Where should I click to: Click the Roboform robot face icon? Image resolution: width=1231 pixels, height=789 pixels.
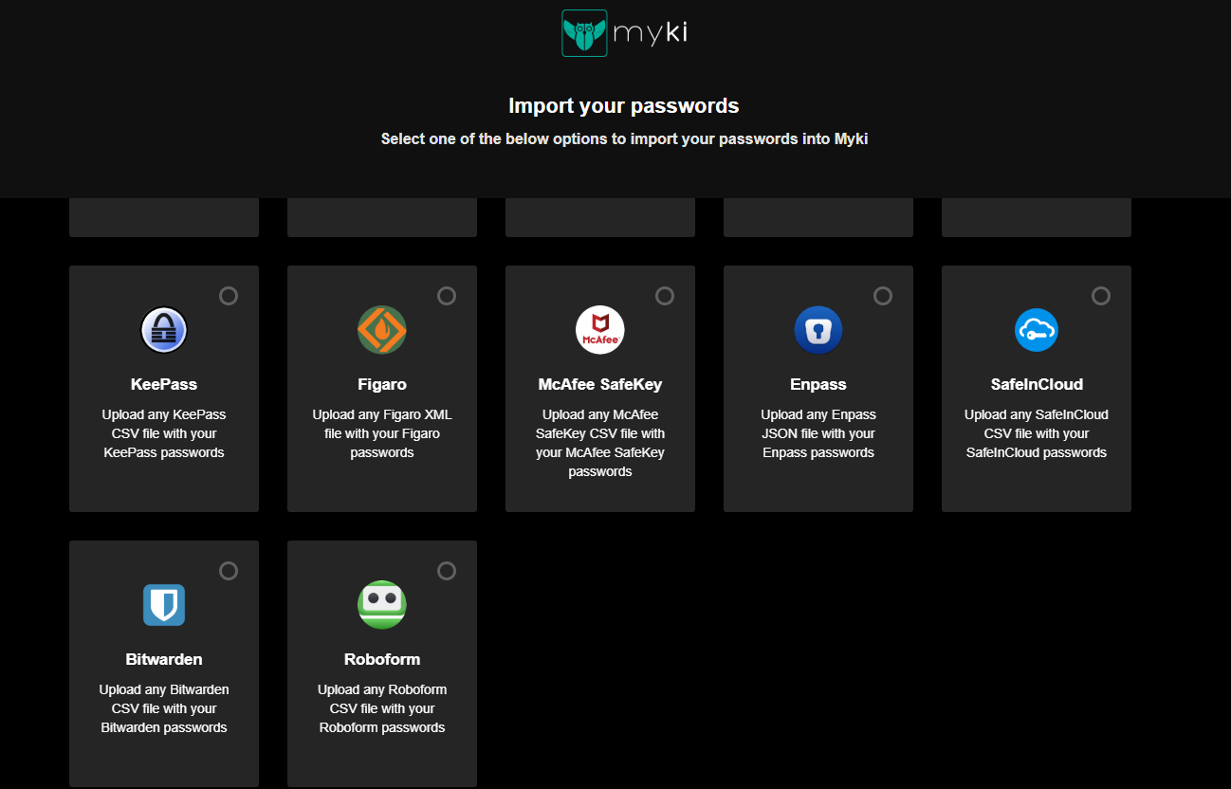click(x=382, y=605)
